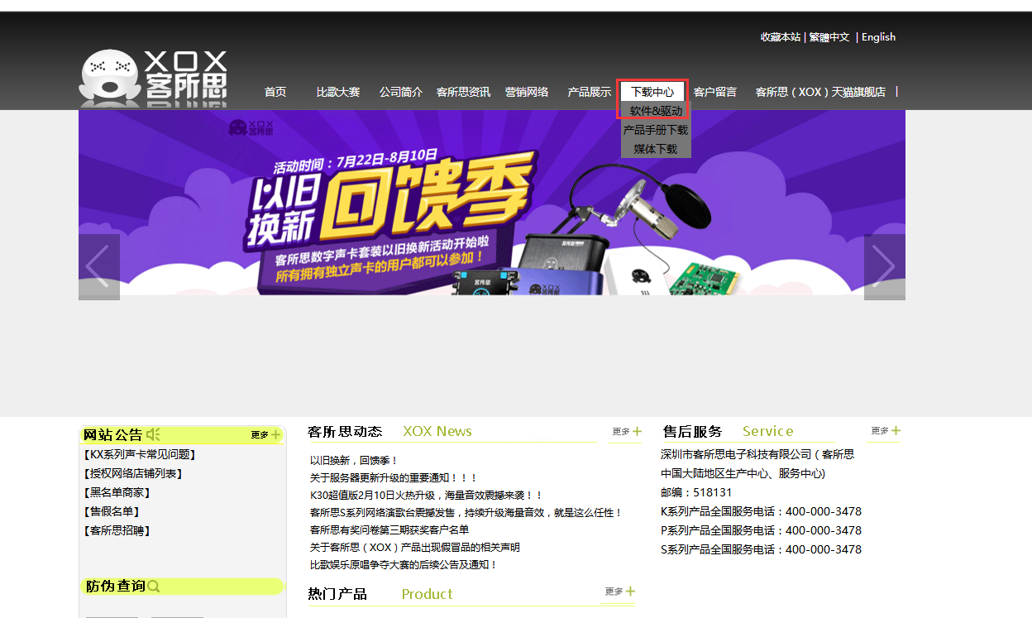The height and width of the screenshot is (618, 1032).
Task: Click the 邮编：518131 text
Action: point(696,492)
